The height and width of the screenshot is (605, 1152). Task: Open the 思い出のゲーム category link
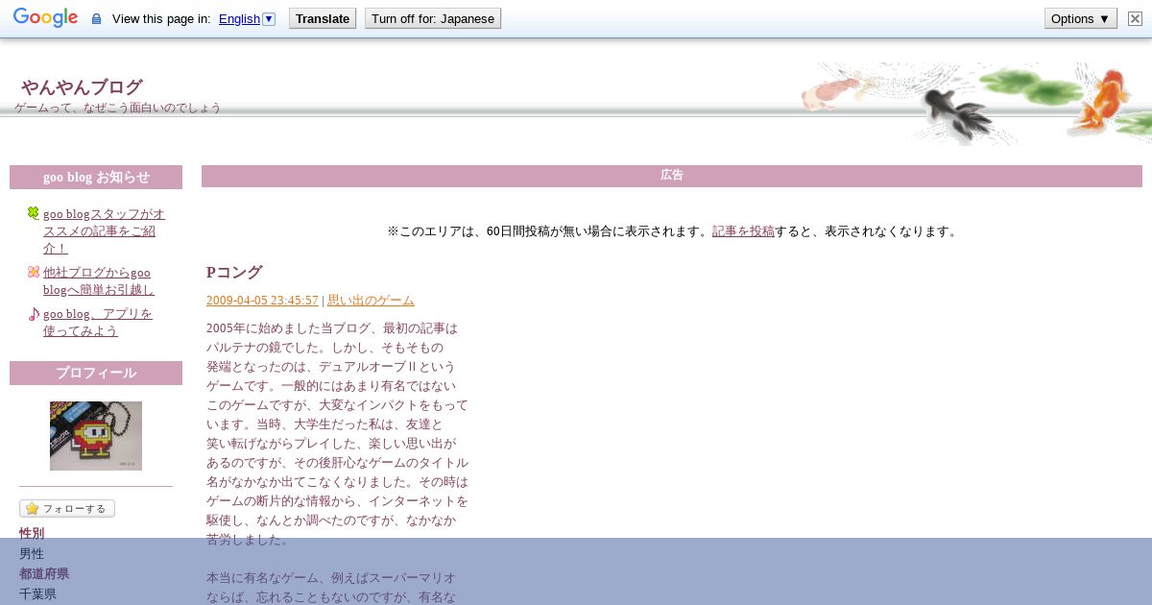pos(371,301)
